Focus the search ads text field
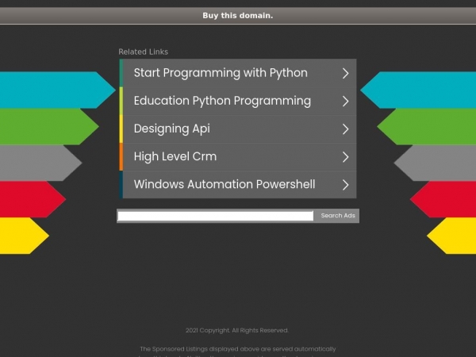Viewport: 476px width, 357px height. pyautogui.click(x=216, y=216)
